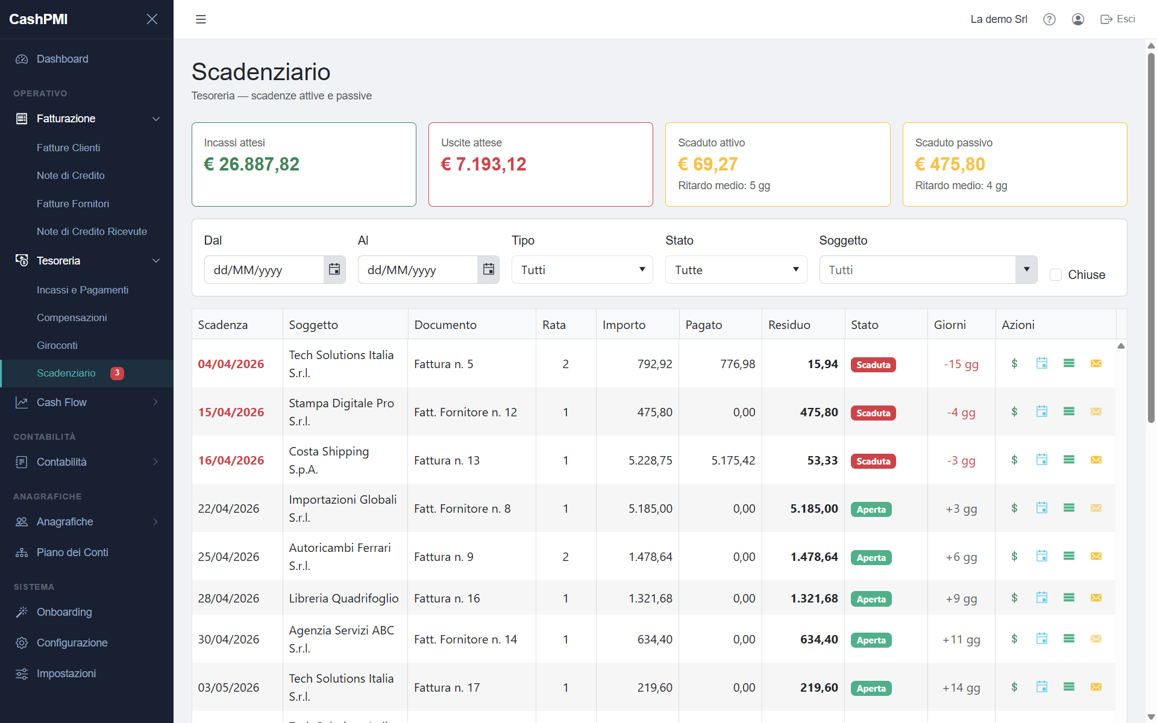The width and height of the screenshot is (1157, 723).
Task: Click calendar icon for Fattura n. 16 row
Action: (1041, 598)
